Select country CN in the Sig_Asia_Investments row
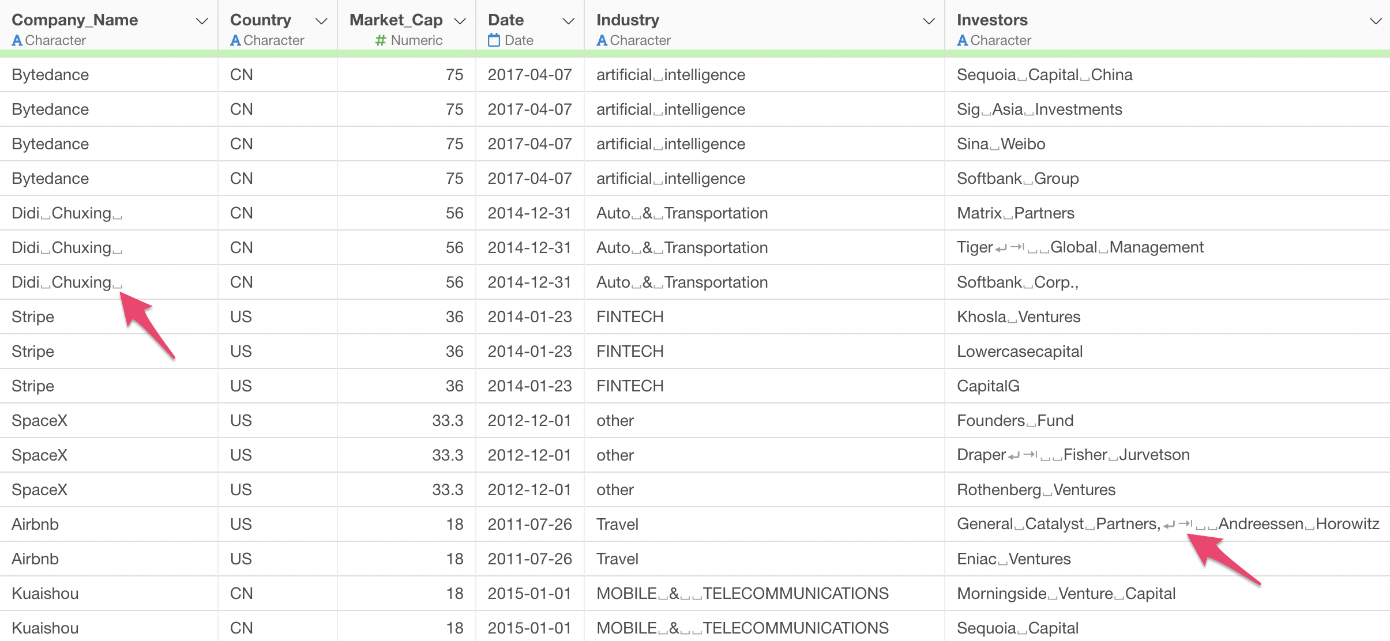 (278, 110)
